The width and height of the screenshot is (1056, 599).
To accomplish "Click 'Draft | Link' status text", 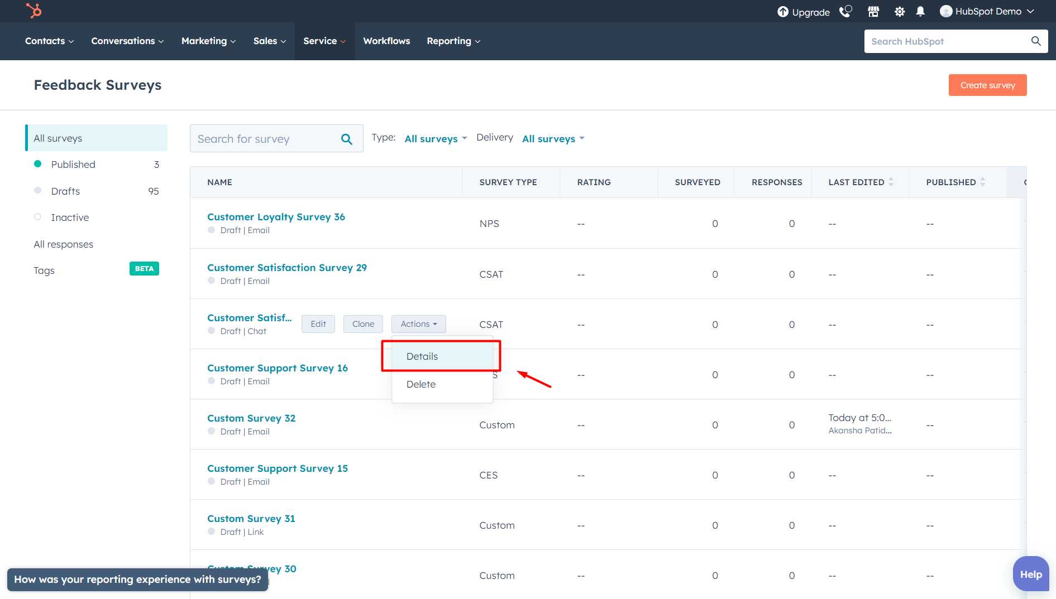I will click(x=242, y=532).
